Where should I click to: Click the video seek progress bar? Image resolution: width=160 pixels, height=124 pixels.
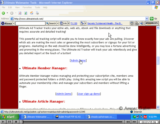pyautogui.click(x=73, y=122)
